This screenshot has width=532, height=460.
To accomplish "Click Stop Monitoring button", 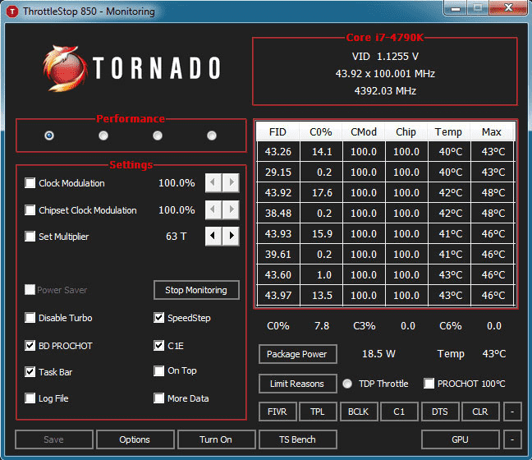I will pyautogui.click(x=196, y=290).
